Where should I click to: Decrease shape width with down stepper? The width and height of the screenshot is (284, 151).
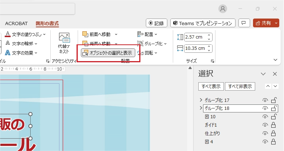(x=209, y=50)
